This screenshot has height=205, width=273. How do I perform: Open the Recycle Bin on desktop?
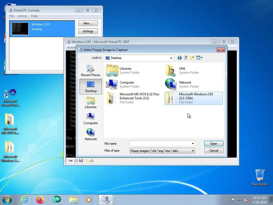(260, 177)
